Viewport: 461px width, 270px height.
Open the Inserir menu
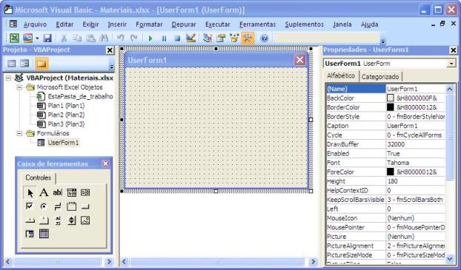117,24
